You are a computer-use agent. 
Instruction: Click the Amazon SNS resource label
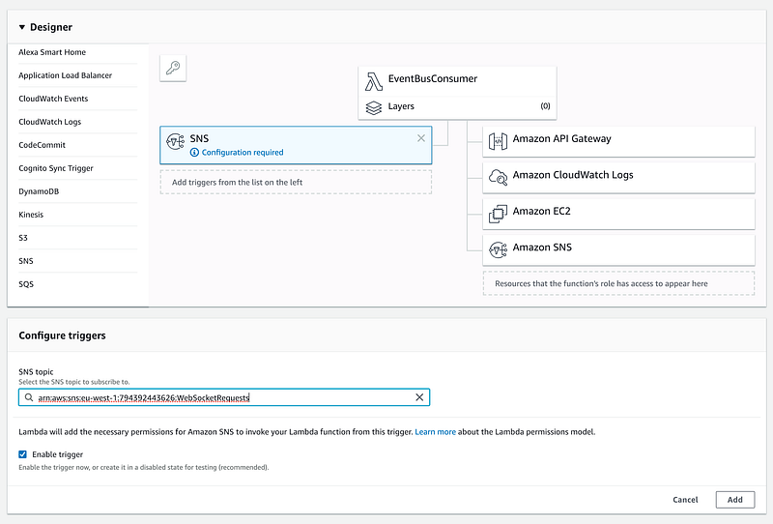542,247
